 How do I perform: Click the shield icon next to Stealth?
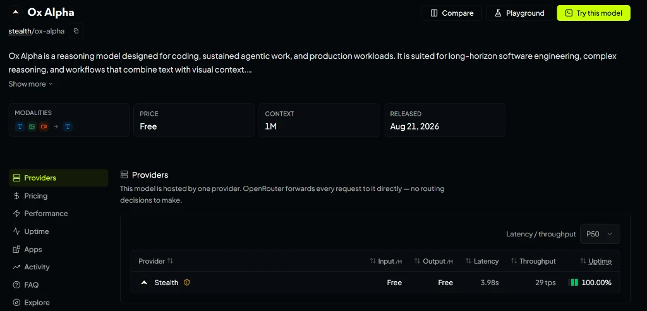pos(187,283)
